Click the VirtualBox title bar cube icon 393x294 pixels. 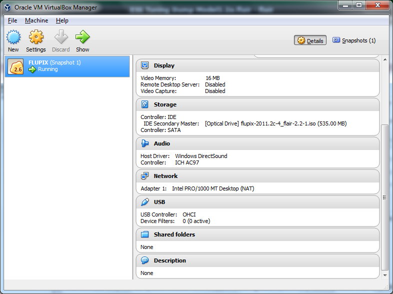point(7,7)
